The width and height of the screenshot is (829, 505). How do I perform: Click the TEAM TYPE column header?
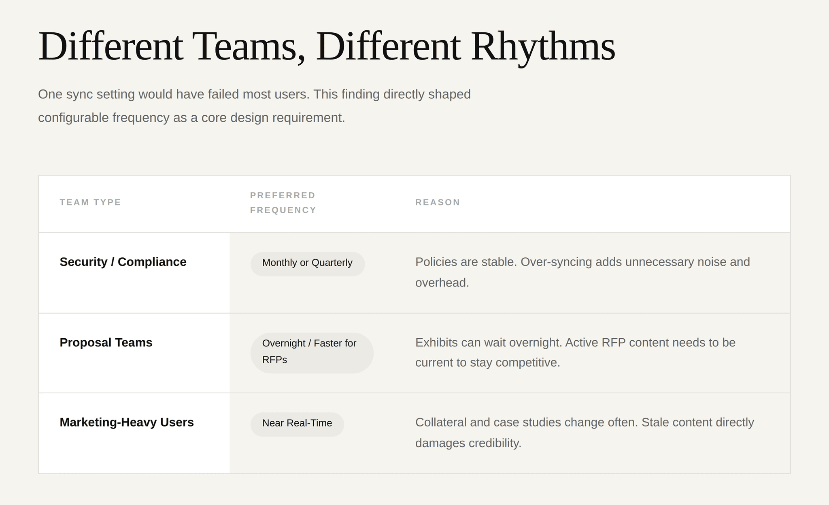point(90,202)
